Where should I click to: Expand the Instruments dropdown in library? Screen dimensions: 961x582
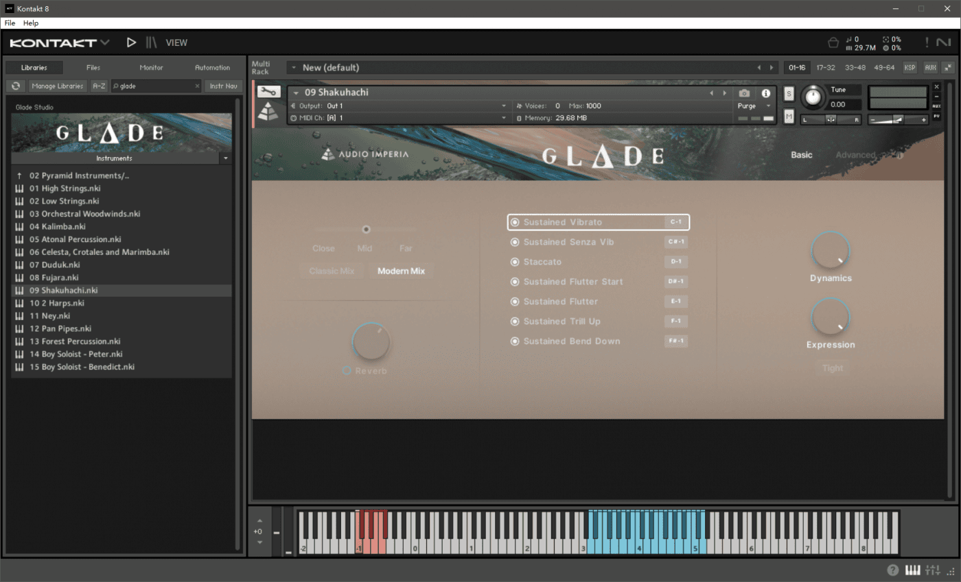(225, 158)
